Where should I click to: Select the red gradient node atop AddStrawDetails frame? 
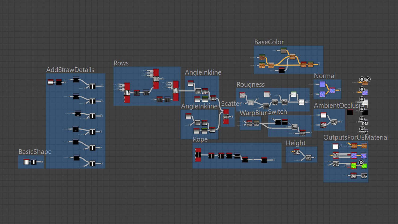tap(50, 82)
